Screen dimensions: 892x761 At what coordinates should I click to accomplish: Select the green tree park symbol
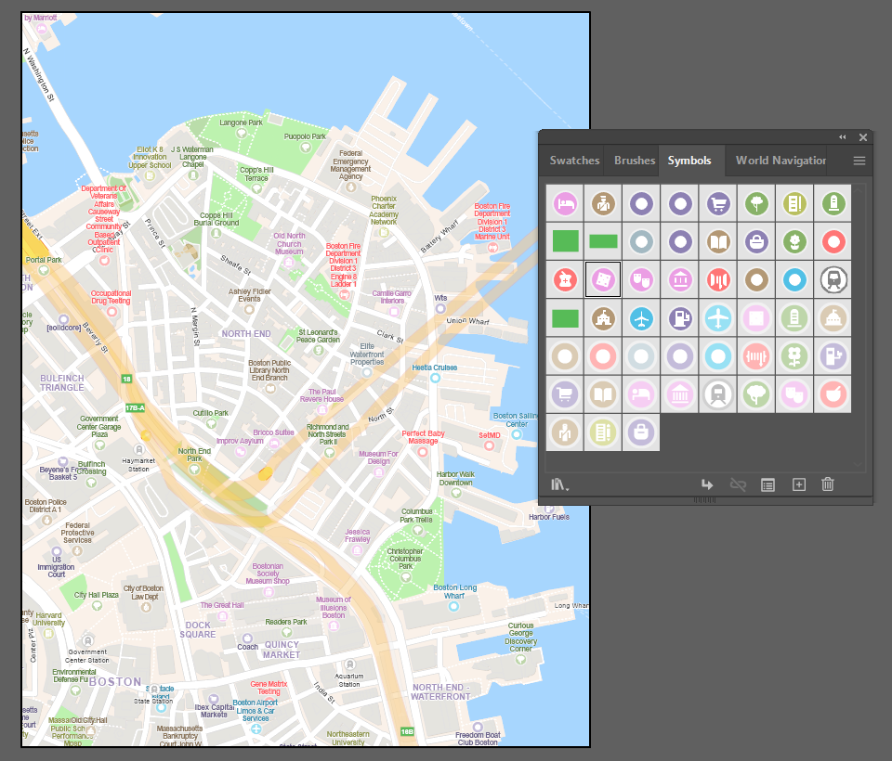[x=756, y=203]
